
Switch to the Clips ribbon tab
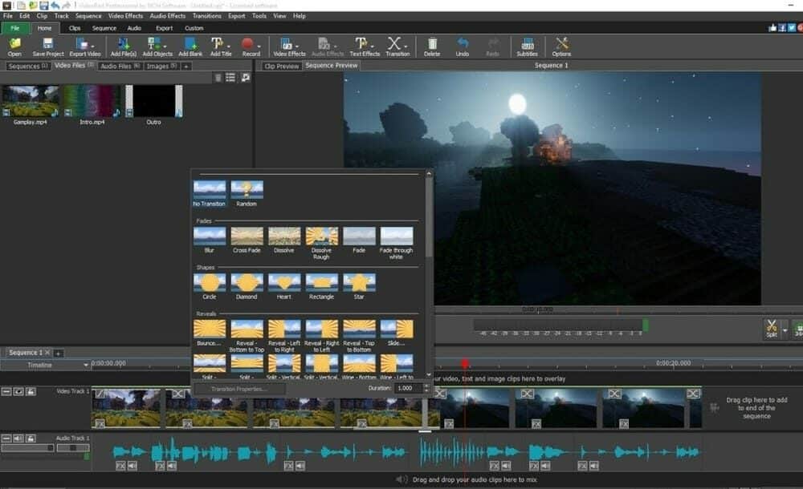pos(75,28)
